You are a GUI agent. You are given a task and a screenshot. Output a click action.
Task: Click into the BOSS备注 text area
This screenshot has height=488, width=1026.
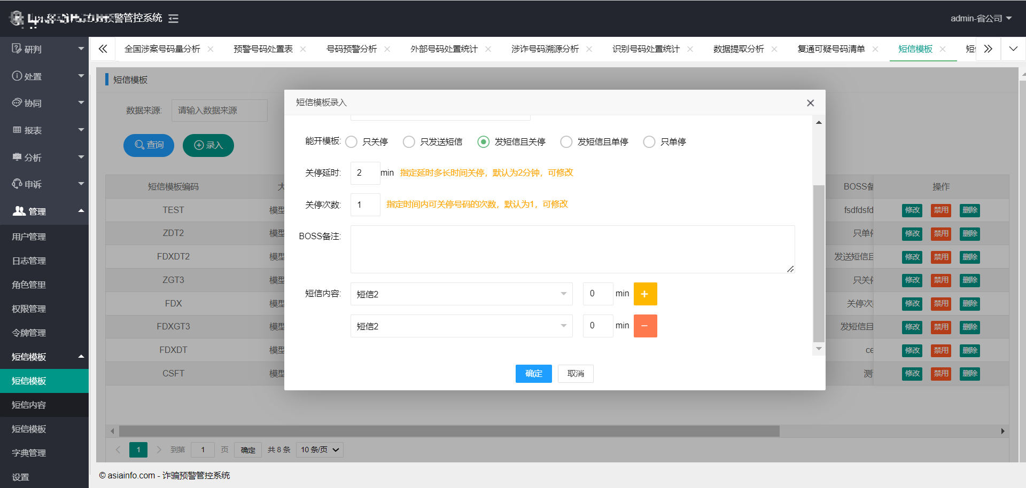572,249
